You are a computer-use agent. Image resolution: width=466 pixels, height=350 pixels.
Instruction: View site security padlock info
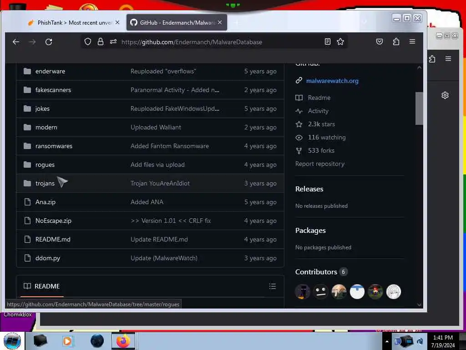pyautogui.click(x=101, y=41)
